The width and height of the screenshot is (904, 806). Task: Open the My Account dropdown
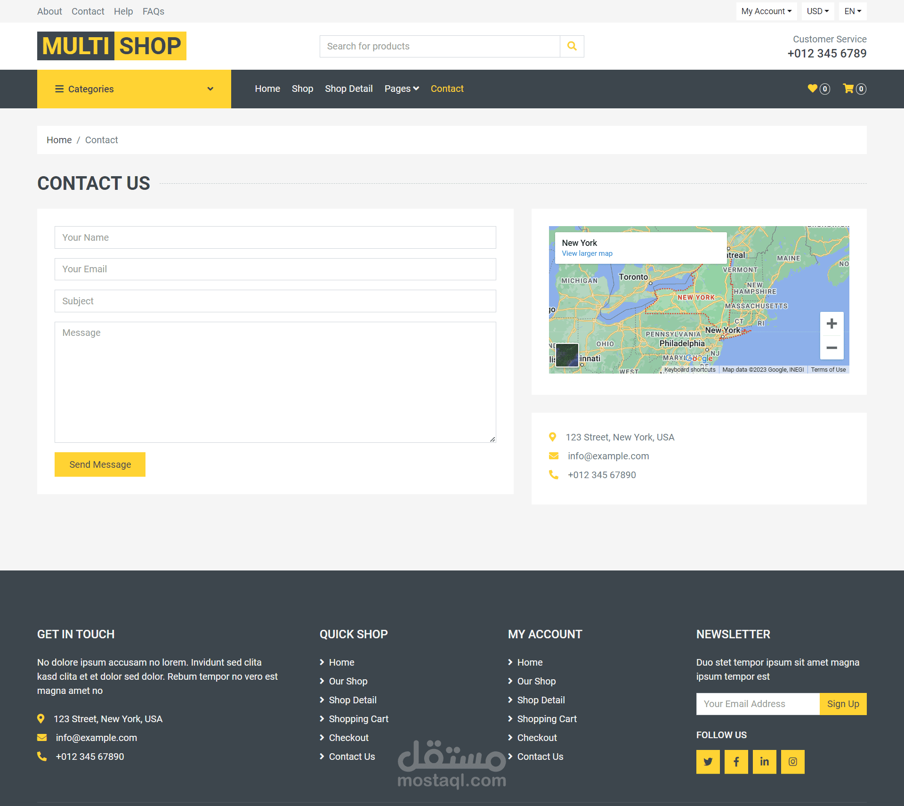(766, 11)
